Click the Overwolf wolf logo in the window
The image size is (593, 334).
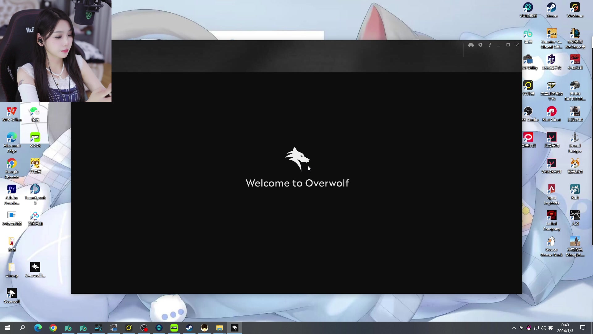point(297,159)
